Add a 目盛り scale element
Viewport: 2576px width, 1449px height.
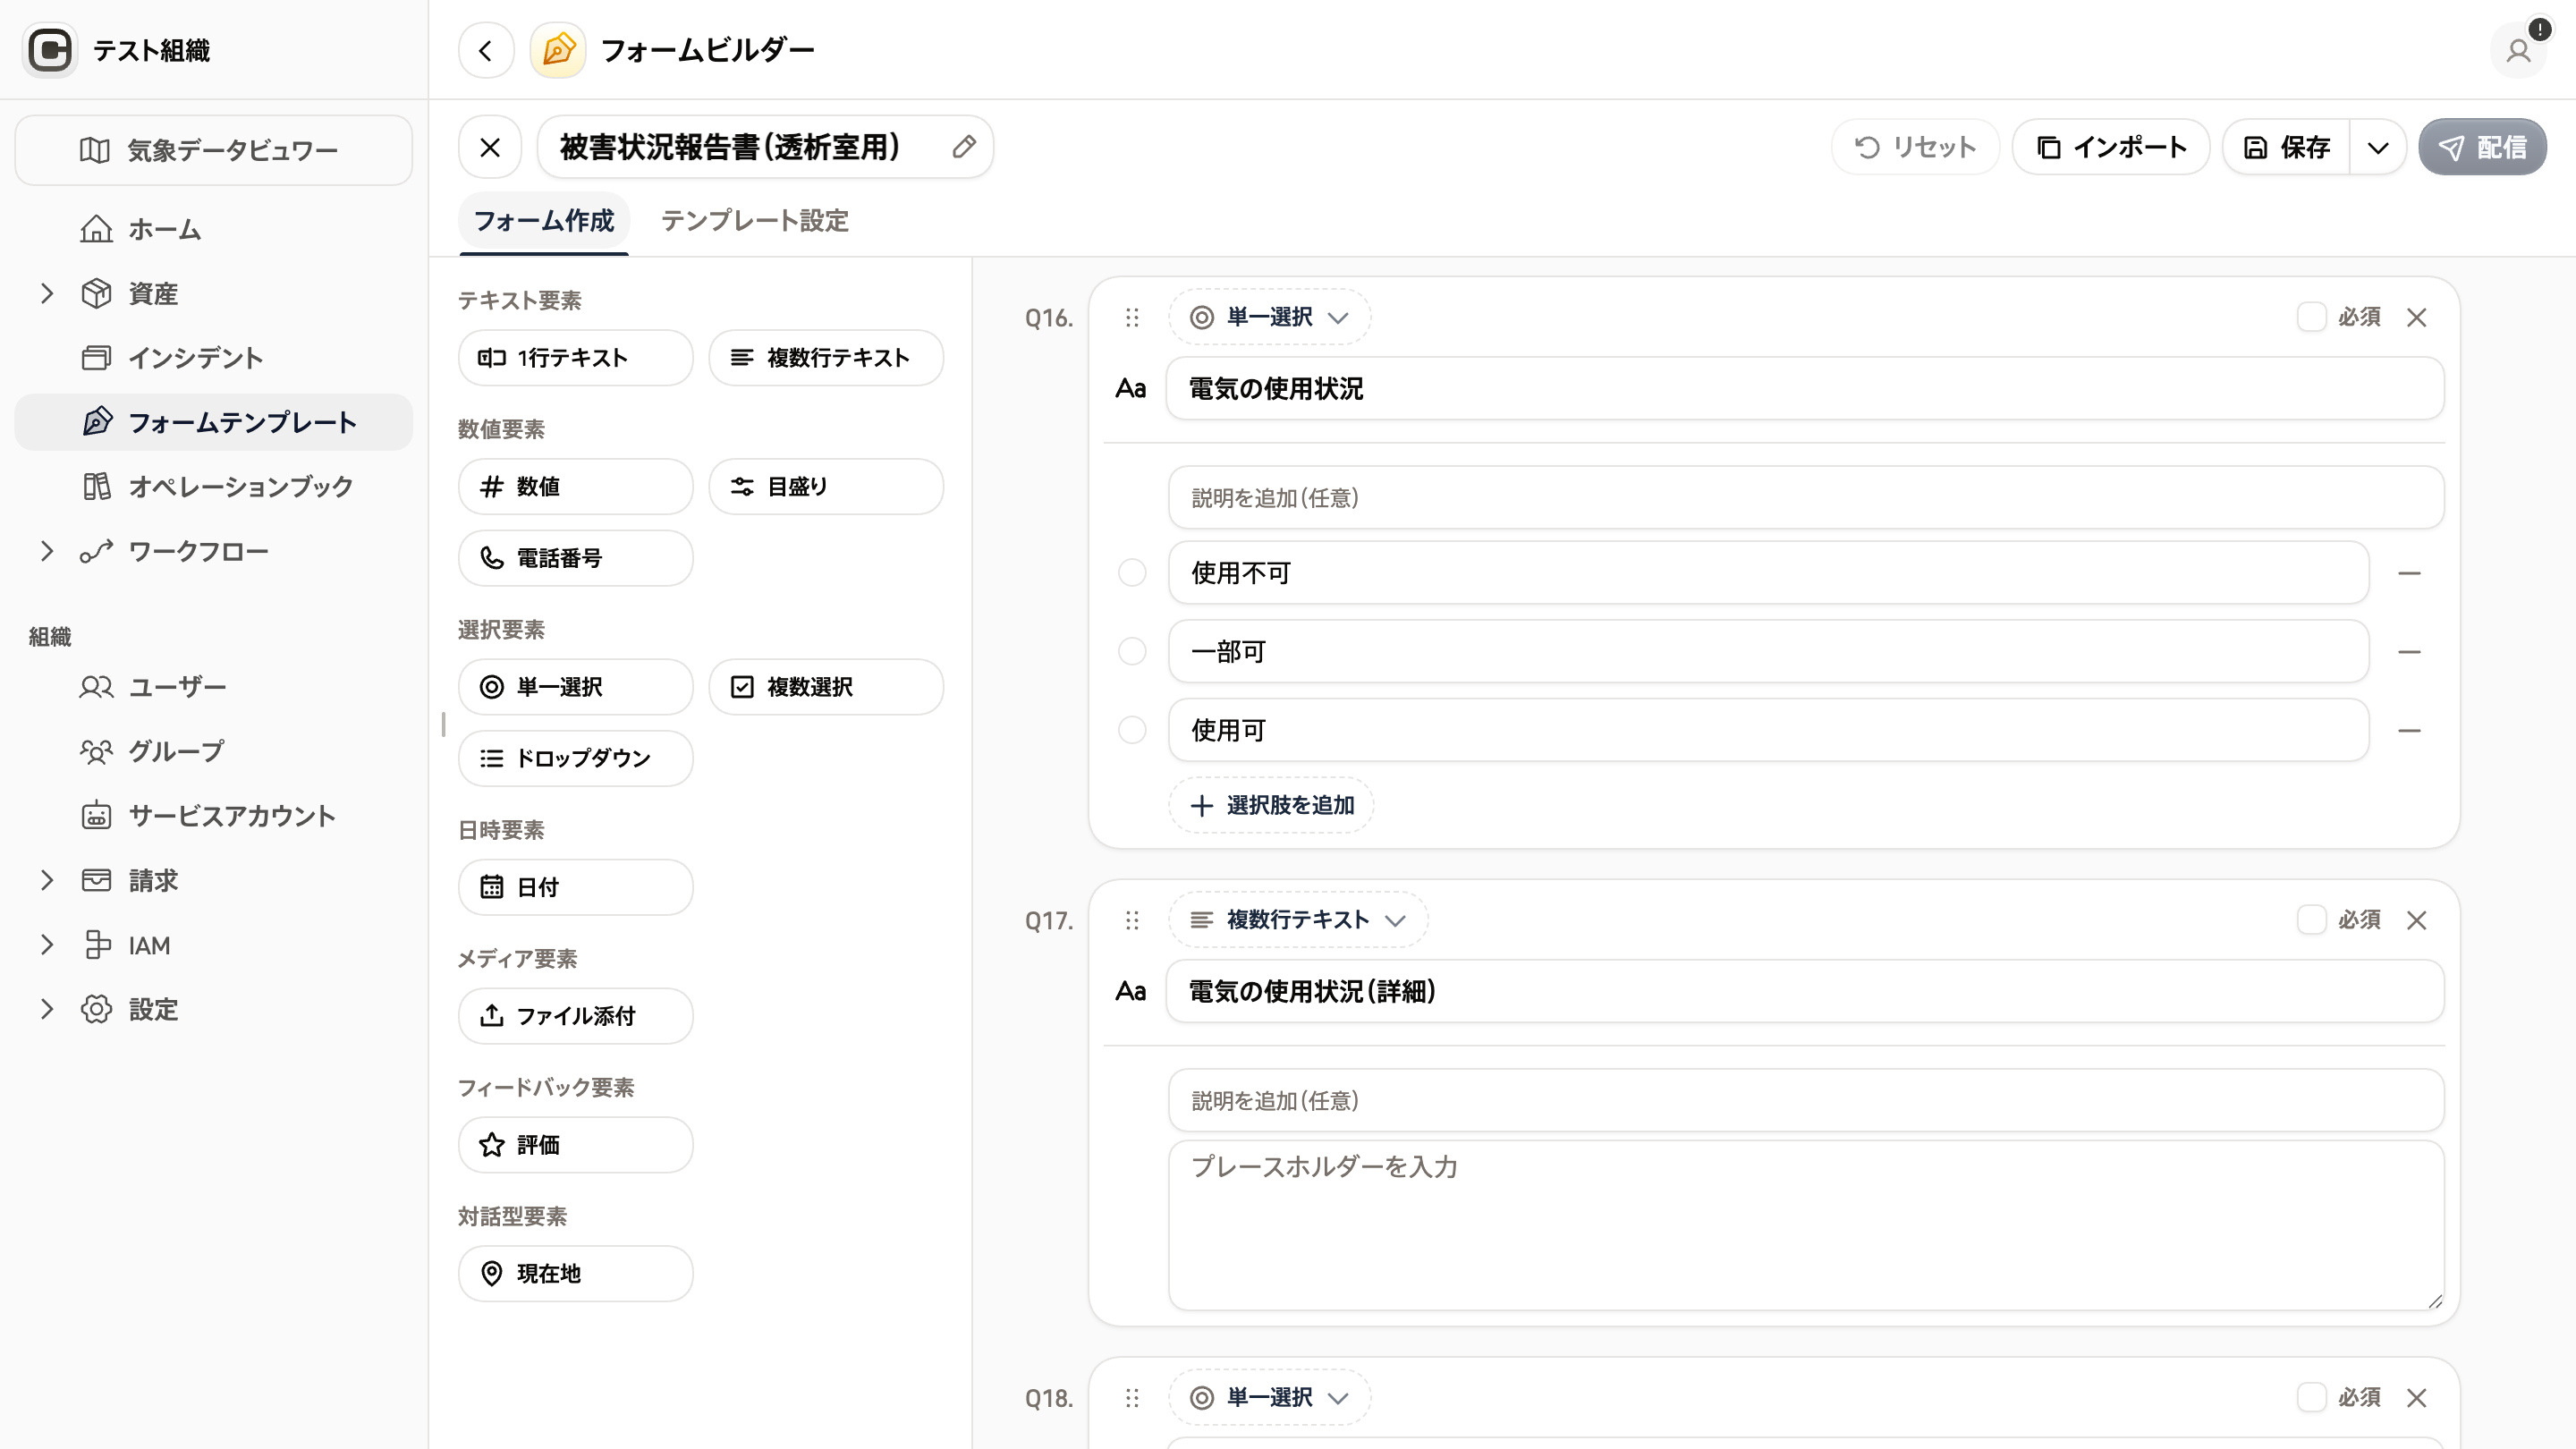click(826, 487)
